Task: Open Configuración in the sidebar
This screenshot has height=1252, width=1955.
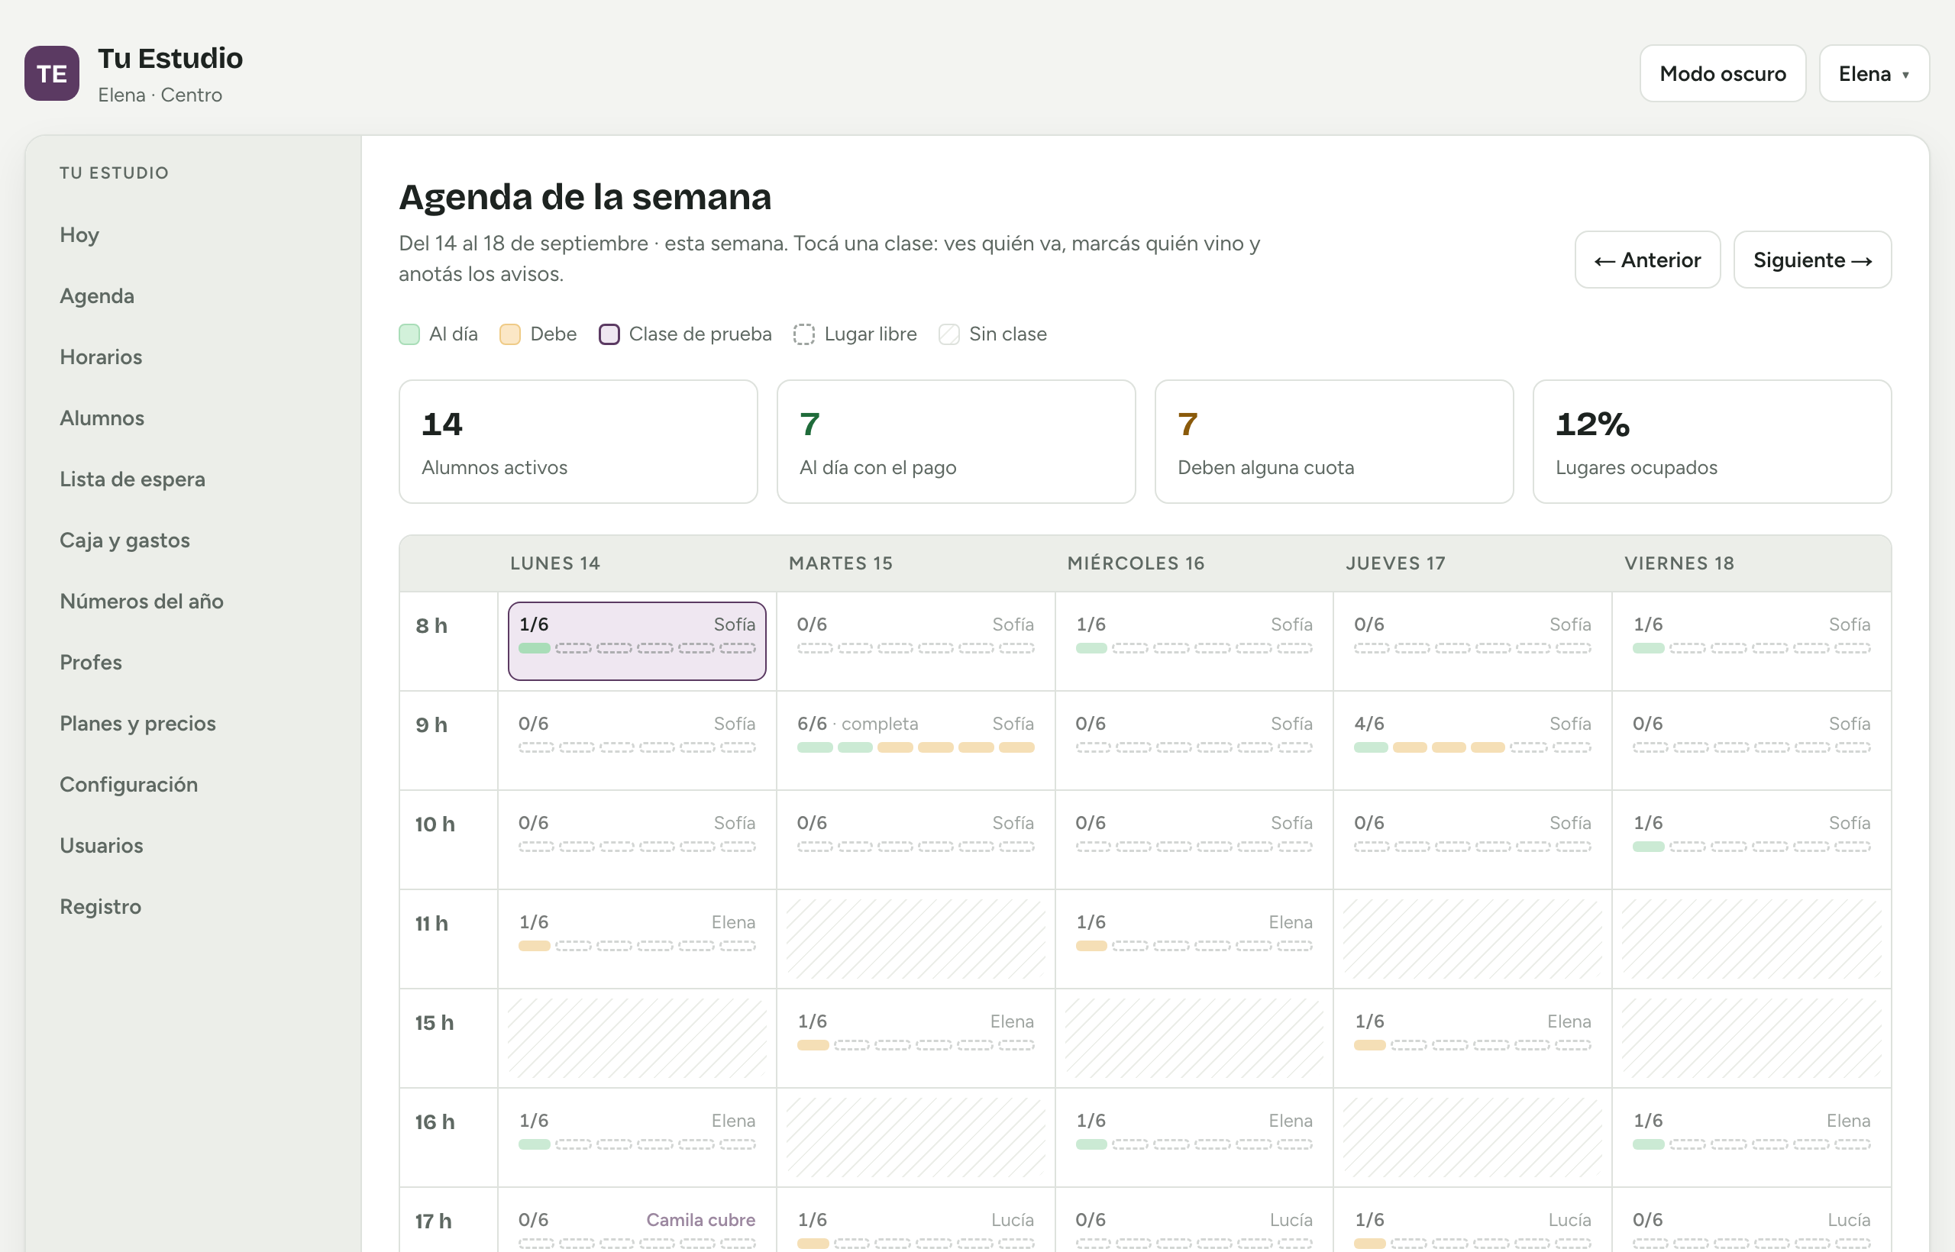Action: pyautogui.click(x=128, y=784)
